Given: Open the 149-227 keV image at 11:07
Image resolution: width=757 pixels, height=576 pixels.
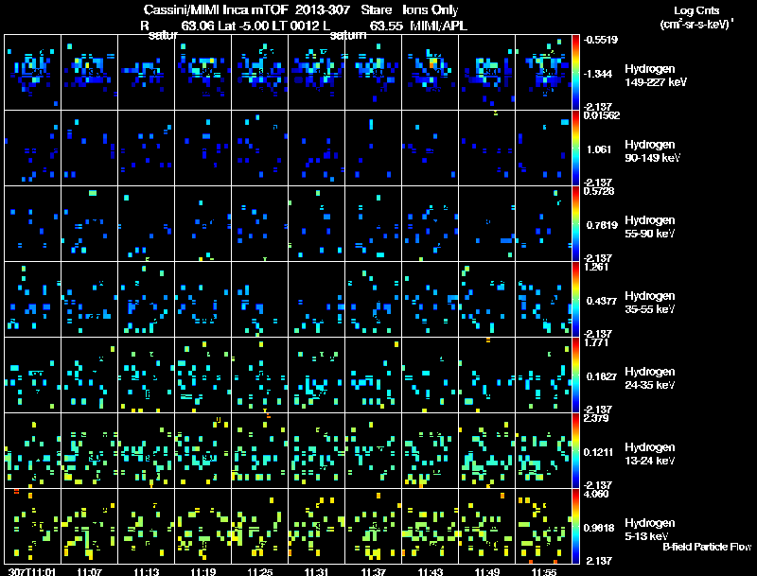Looking at the screenshot, I should point(89,73).
